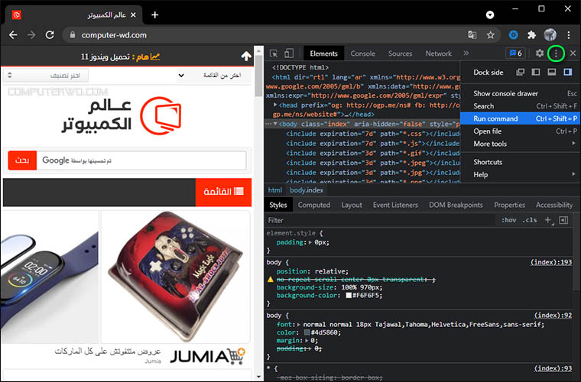This screenshot has width=581, height=382.
Task: Click the inspect element picker icon
Action: click(274, 53)
